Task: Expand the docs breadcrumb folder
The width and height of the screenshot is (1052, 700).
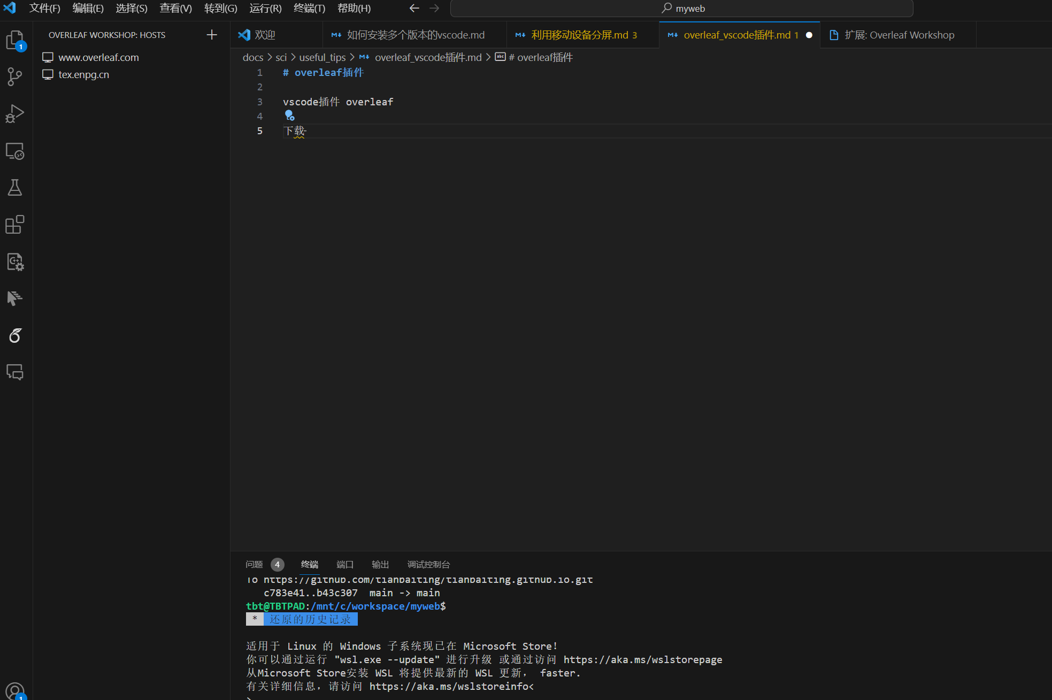Action: (252, 57)
